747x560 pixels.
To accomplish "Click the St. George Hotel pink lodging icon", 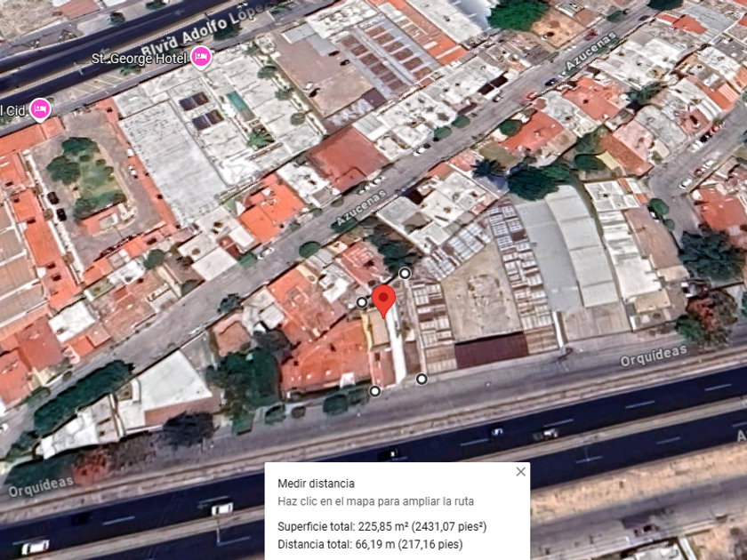I will pos(201,58).
